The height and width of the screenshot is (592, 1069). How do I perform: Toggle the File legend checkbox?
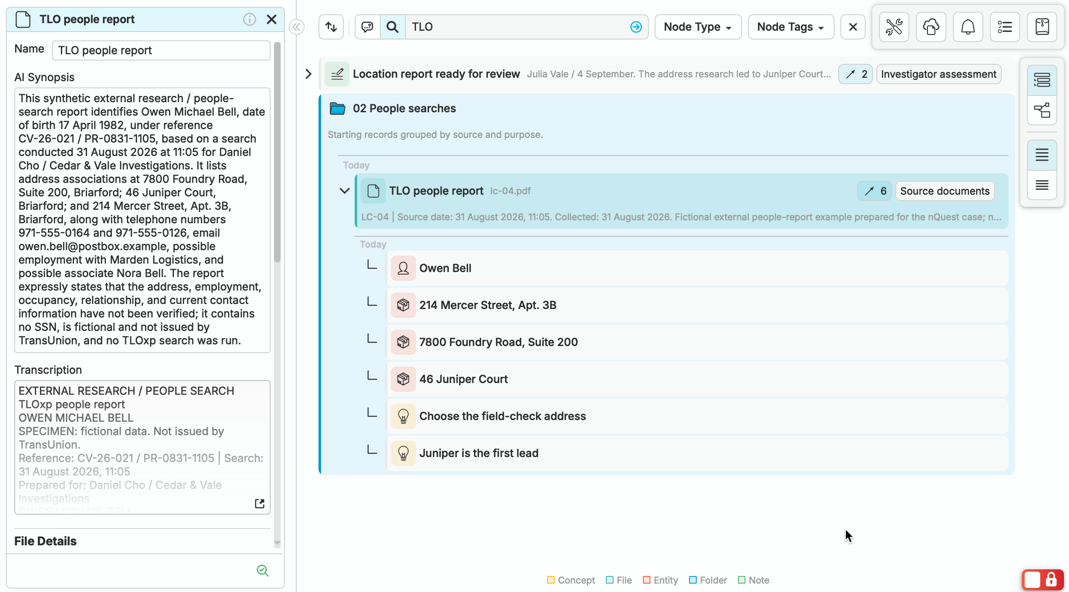click(610, 580)
